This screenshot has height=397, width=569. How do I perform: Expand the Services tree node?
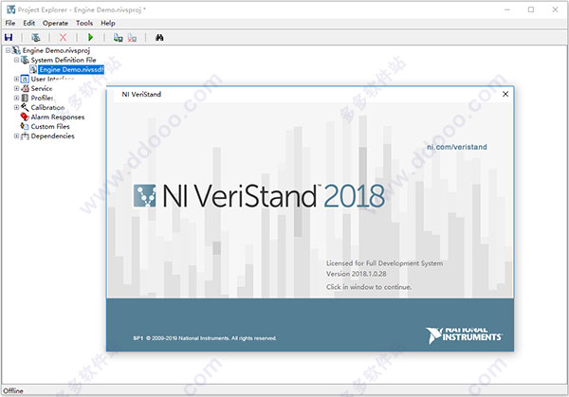pos(16,88)
